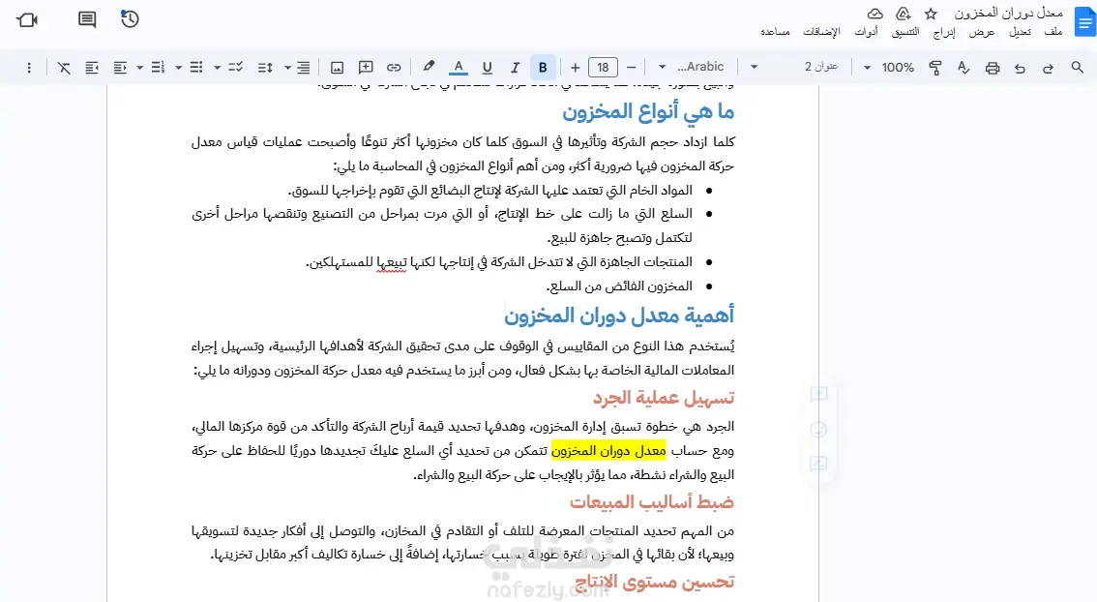Decrease font size with the minus button

631,67
